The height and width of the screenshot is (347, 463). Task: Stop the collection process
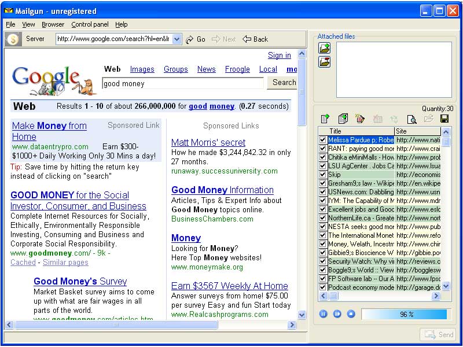pos(351,314)
